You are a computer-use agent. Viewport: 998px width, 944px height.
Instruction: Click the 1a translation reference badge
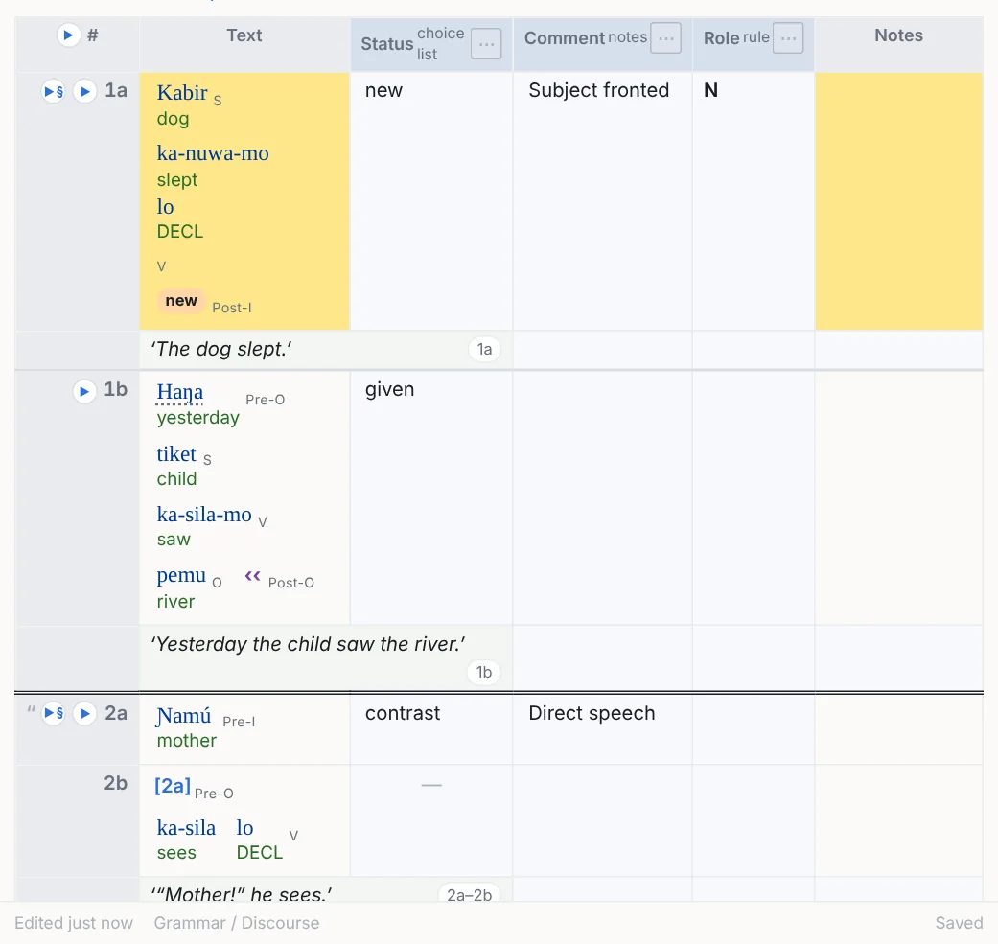(x=484, y=349)
